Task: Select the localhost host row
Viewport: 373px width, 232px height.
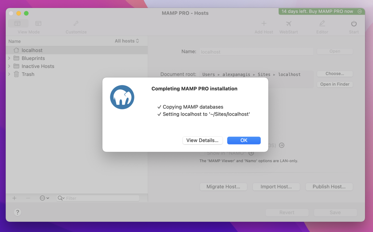Action: pyautogui.click(x=77, y=50)
